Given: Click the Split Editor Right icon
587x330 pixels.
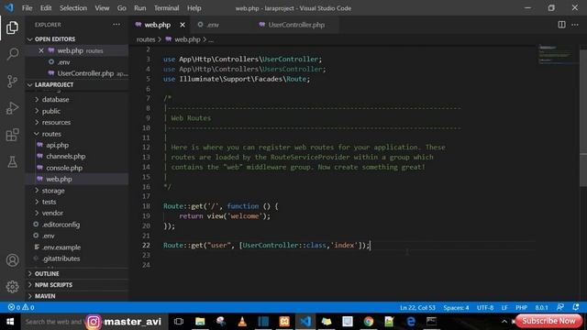Looking at the screenshot, I should [x=561, y=25].
